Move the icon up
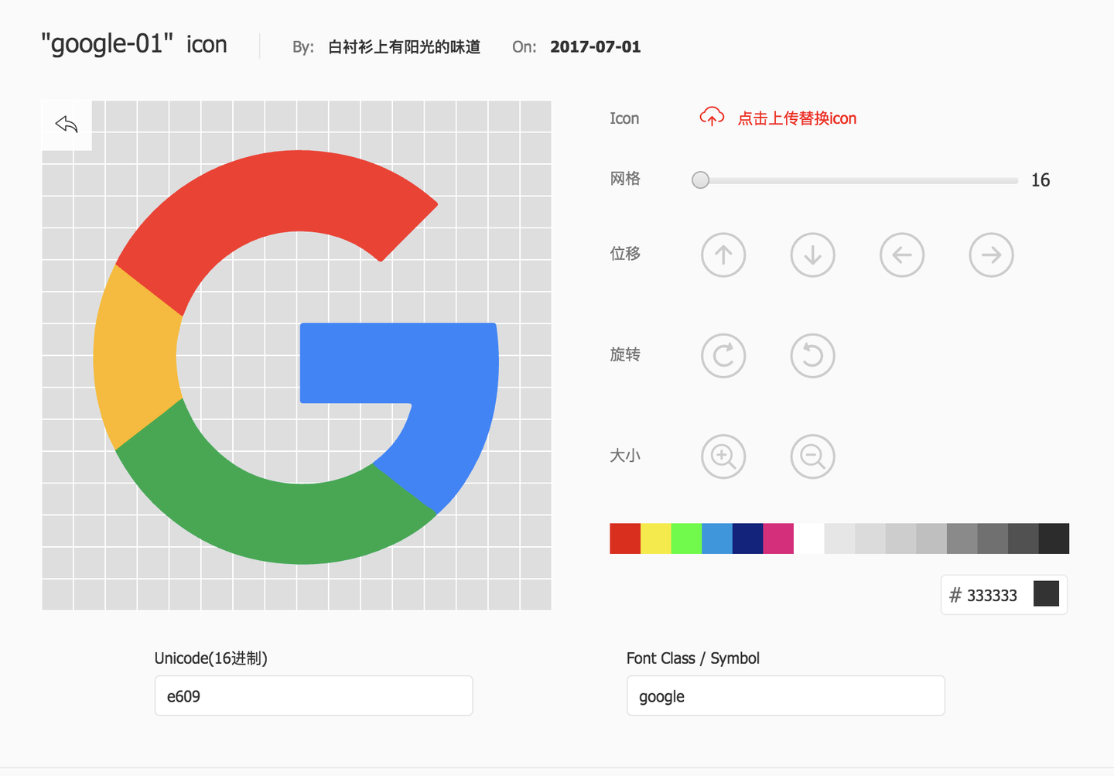Screen dimensions: 1114x776 (723, 255)
